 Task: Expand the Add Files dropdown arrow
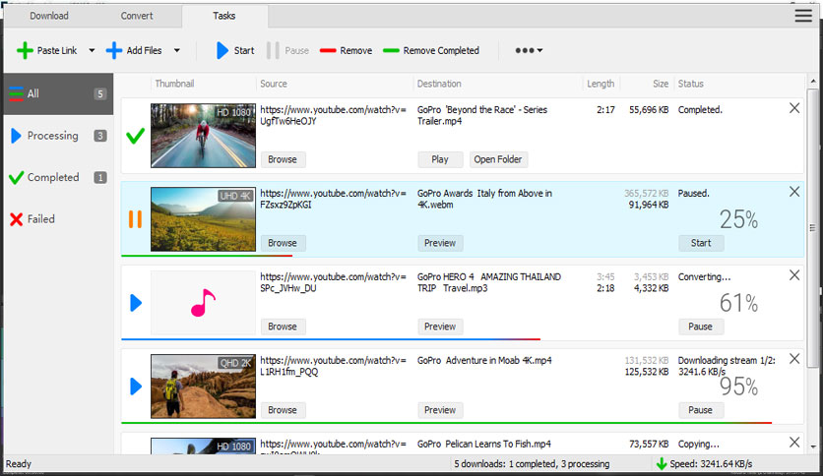click(x=177, y=51)
